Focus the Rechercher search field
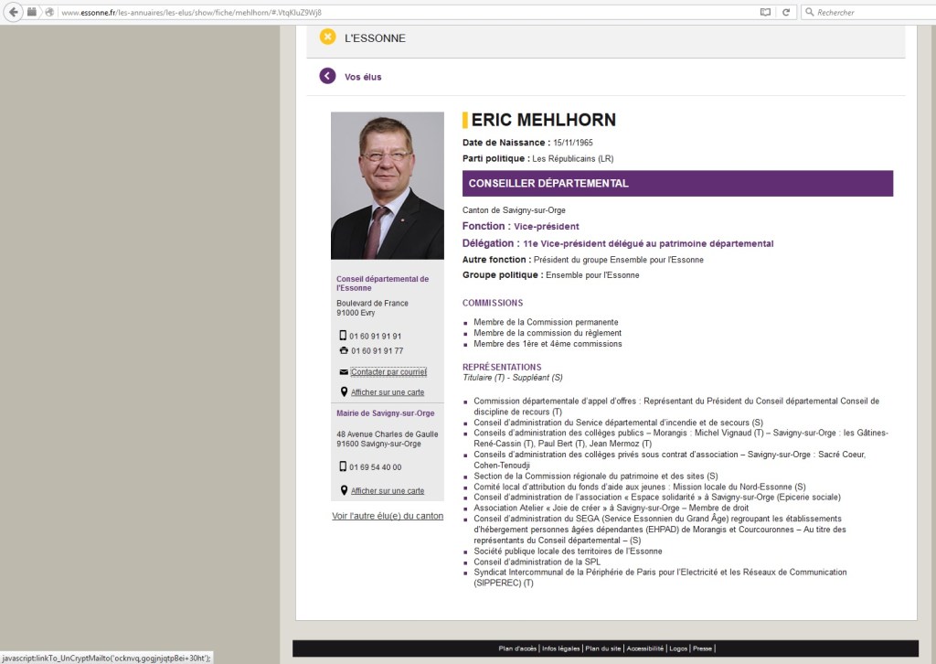Screen dimensions: 936x664 (868, 12)
